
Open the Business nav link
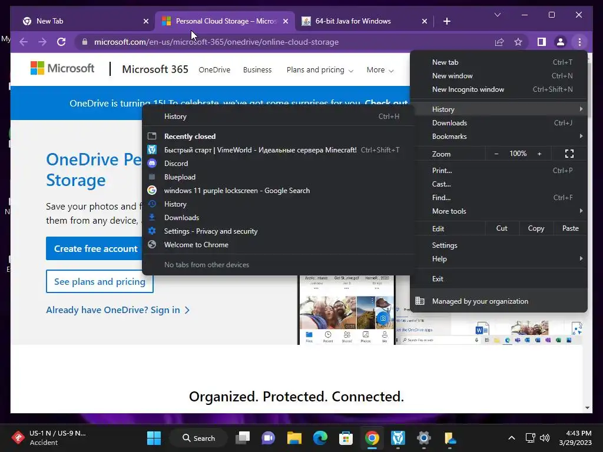(257, 69)
